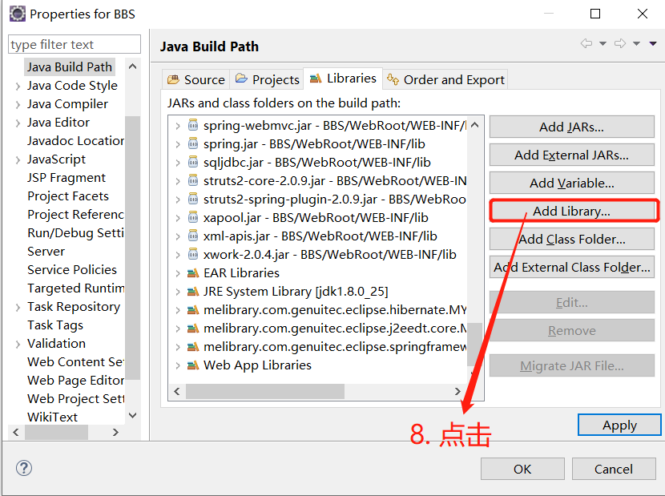Click the jar icon beside xwork-2.0.4.jar
The image size is (665, 496).
point(193,254)
